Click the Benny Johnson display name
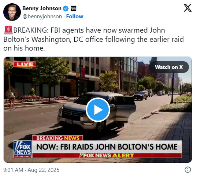The height and width of the screenshot is (177, 197). click(42, 8)
